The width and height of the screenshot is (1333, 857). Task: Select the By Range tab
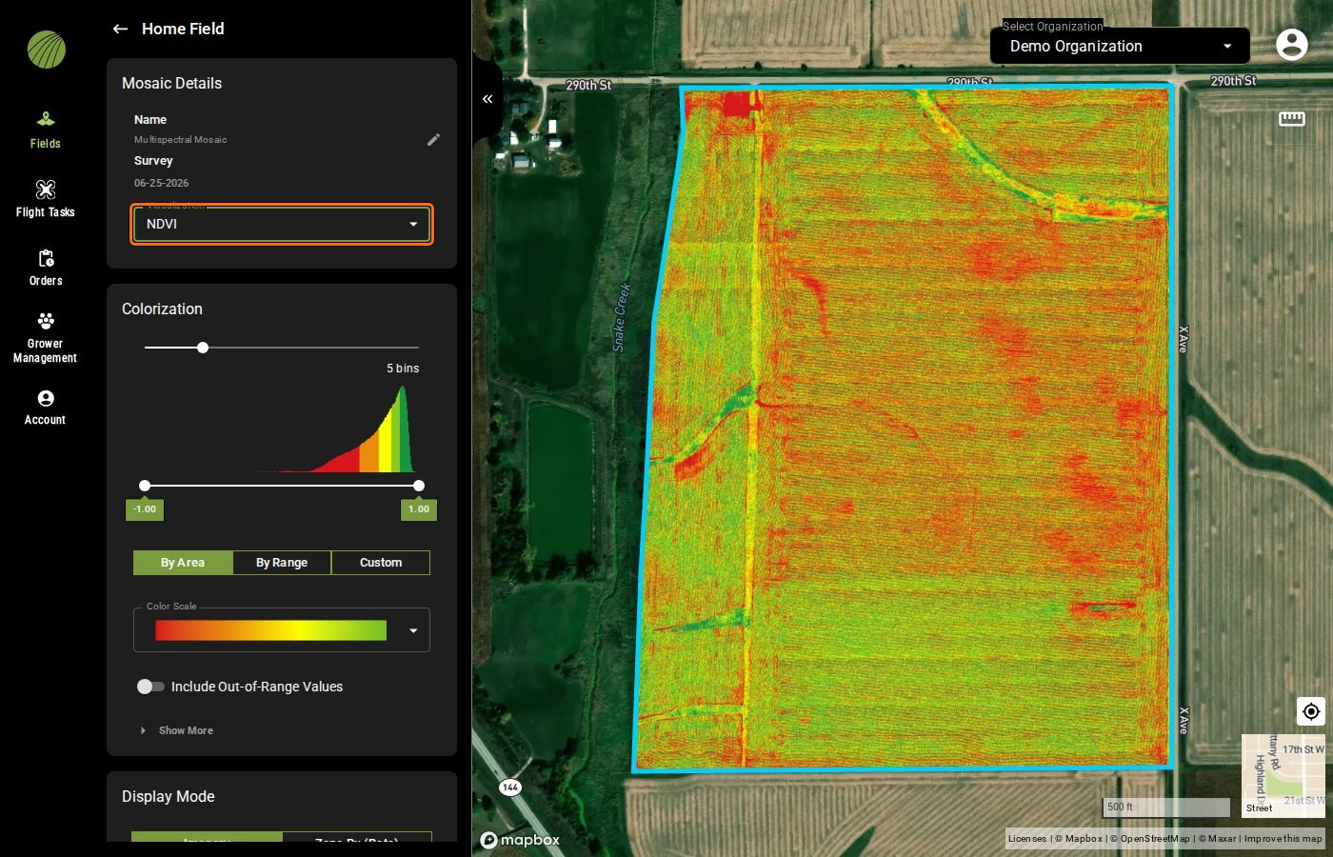click(x=282, y=563)
